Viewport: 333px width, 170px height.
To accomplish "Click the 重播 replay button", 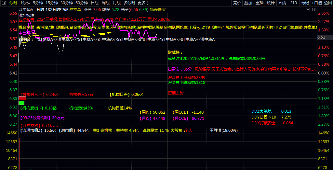I will coord(259,3).
